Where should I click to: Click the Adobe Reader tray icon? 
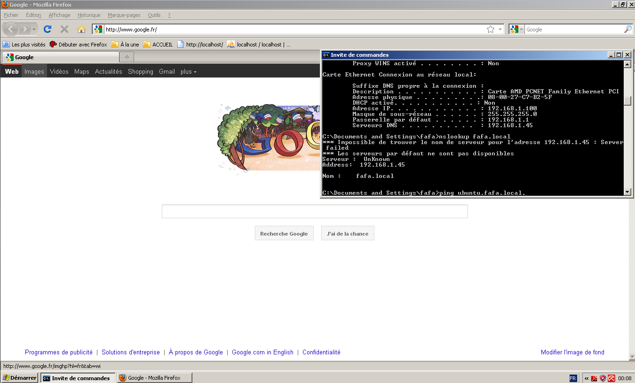click(x=595, y=378)
